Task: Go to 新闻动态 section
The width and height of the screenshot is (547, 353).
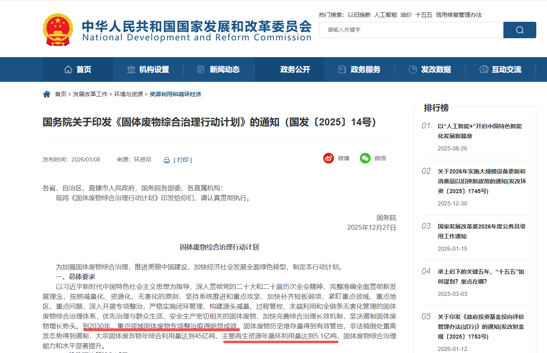Action: 218,69
